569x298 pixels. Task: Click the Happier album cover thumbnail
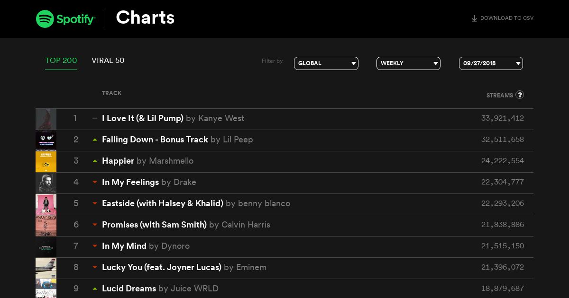click(46, 162)
